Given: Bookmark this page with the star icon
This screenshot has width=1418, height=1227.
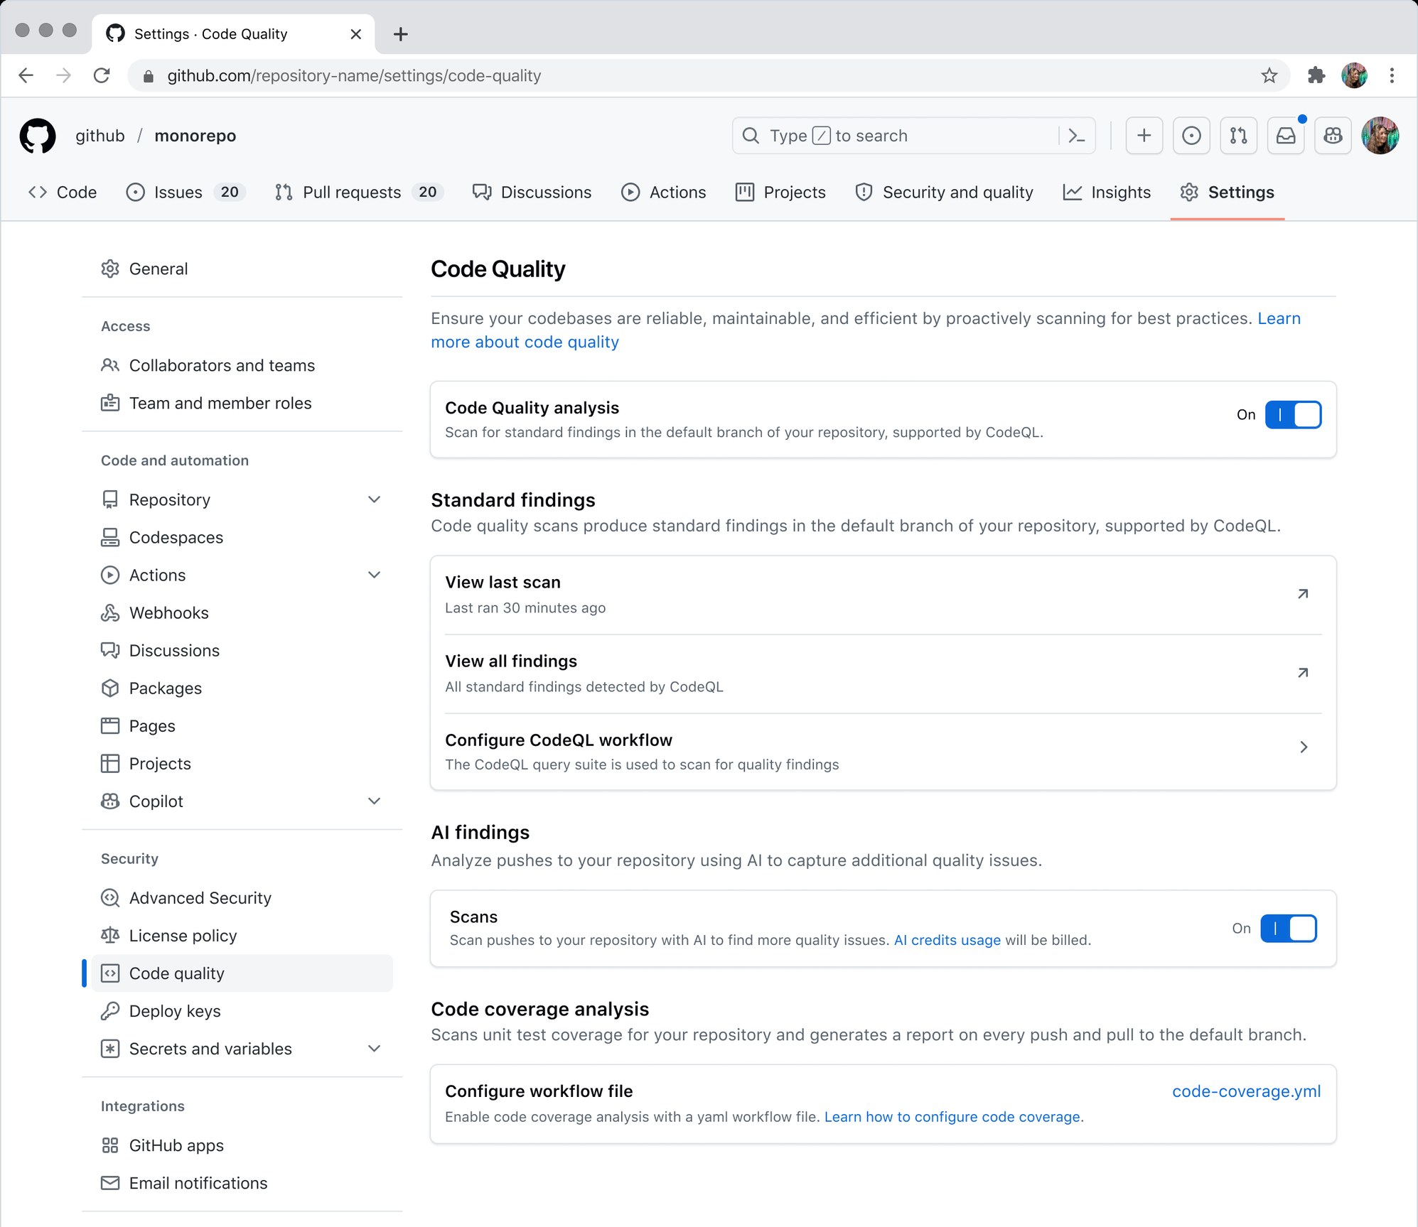Looking at the screenshot, I should tap(1269, 75).
